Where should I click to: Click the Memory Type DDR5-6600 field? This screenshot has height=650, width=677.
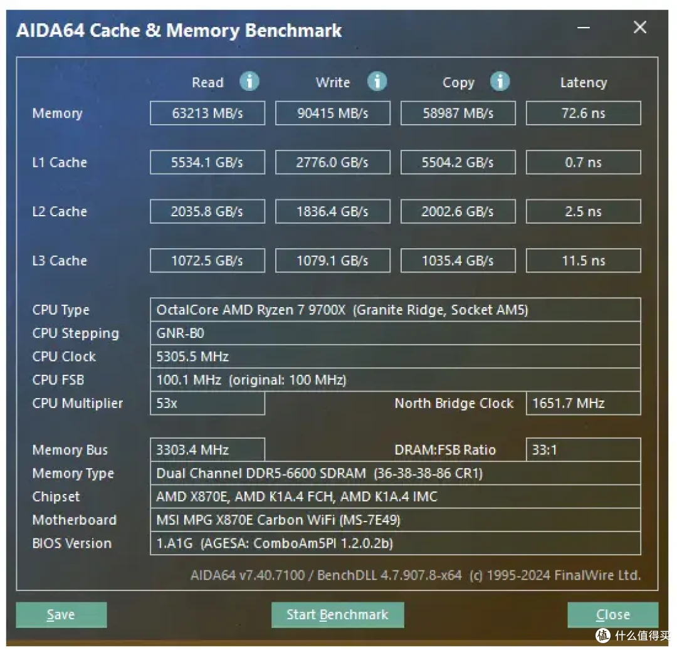(396, 473)
